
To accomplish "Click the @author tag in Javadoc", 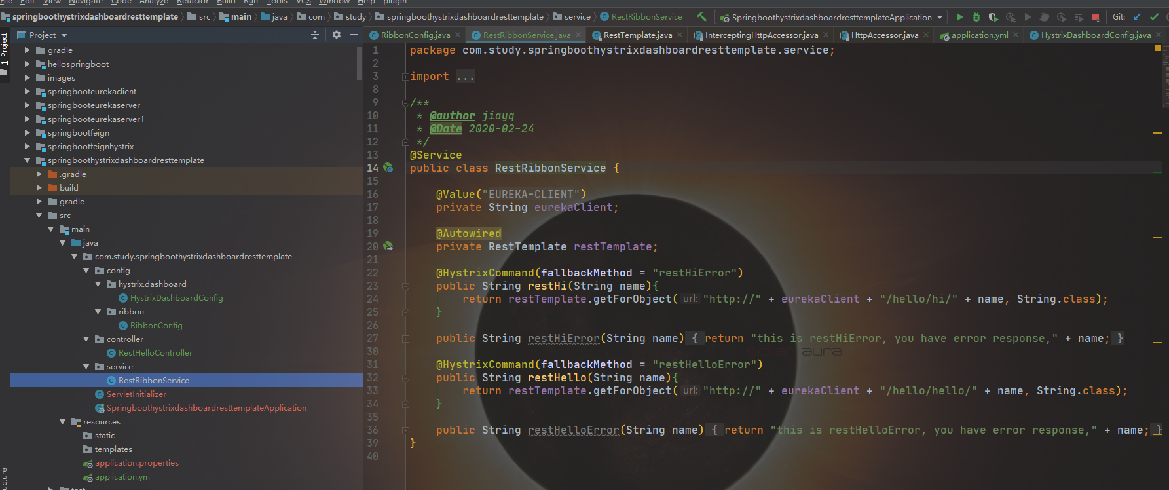I will pos(452,115).
